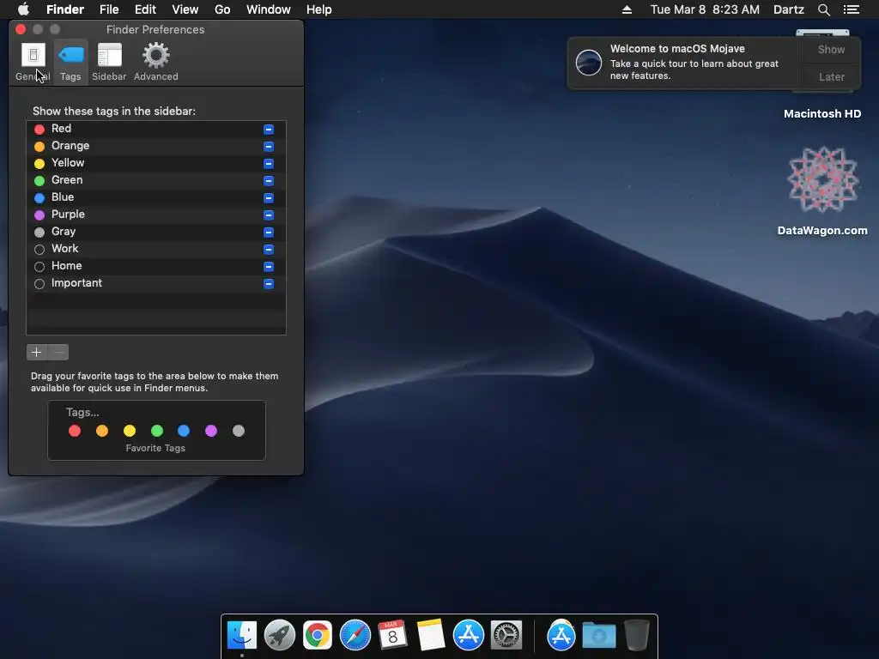Open the Finder menu
879x659 pixels.
(65, 9)
